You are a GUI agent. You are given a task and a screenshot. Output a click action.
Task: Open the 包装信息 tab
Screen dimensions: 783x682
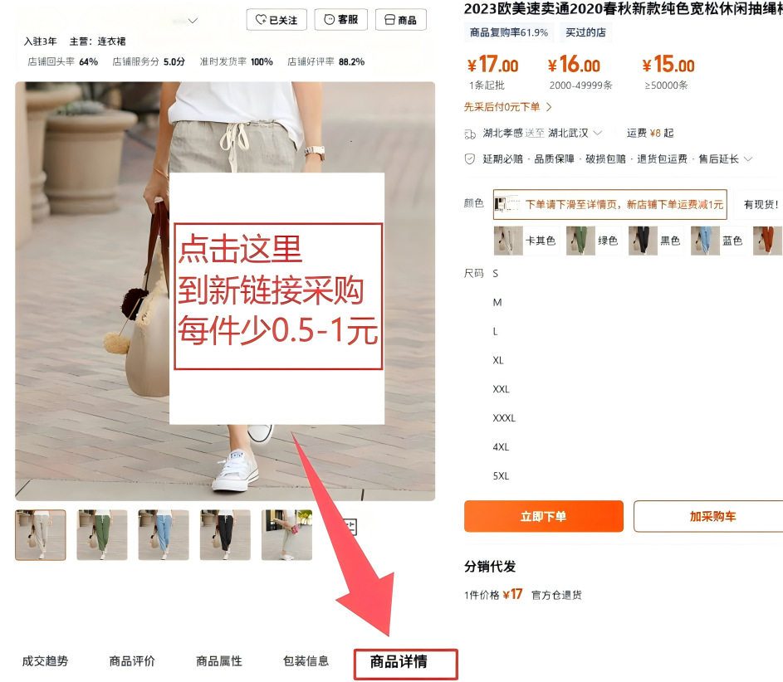pyautogui.click(x=306, y=661)
